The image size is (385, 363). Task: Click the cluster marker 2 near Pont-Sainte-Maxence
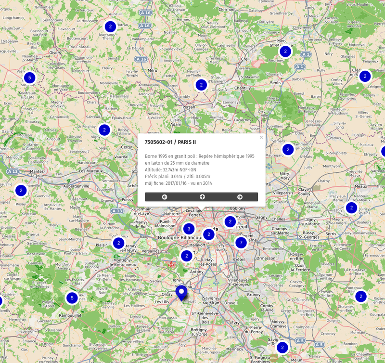[285, 51]
